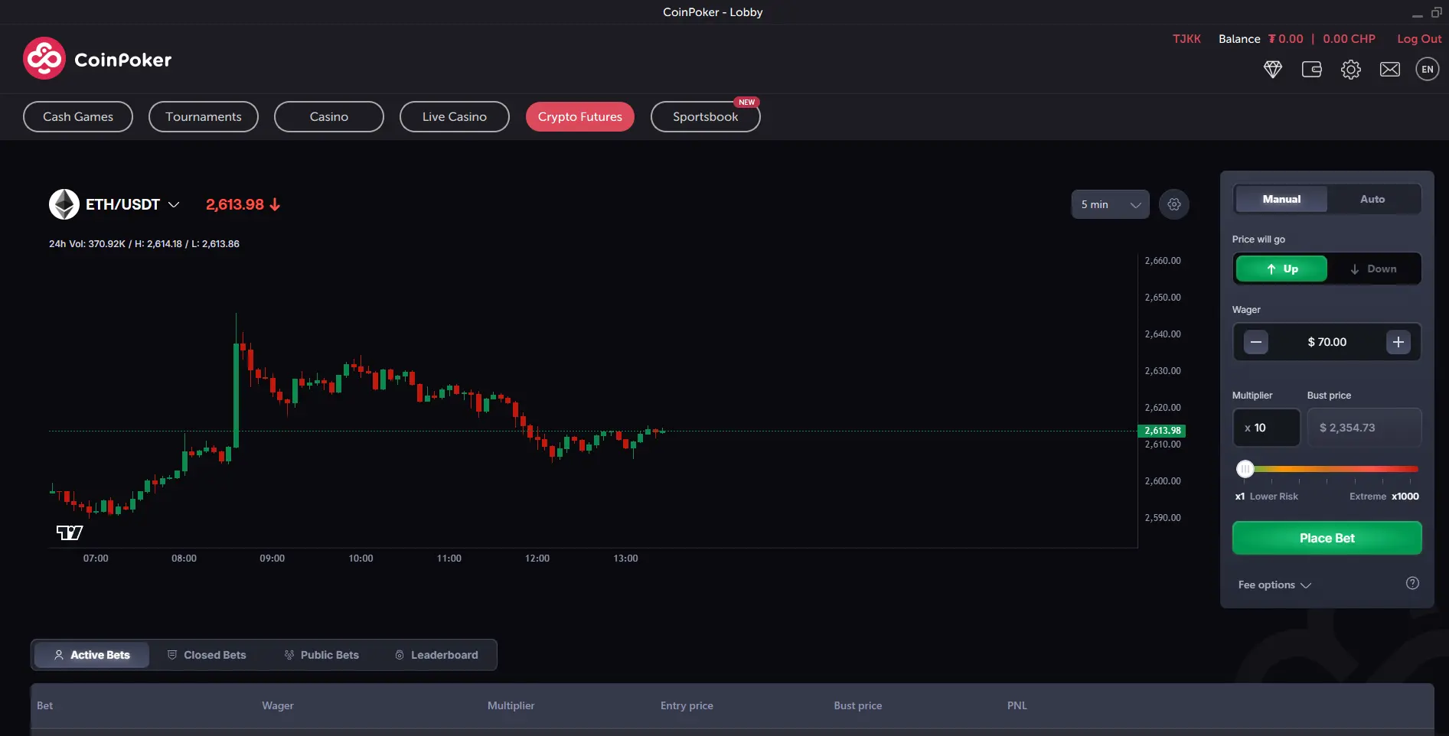The width and height of the screenshot is (1449, 736).
Task: Open the Sportsbook section
Action: point(705,116)
